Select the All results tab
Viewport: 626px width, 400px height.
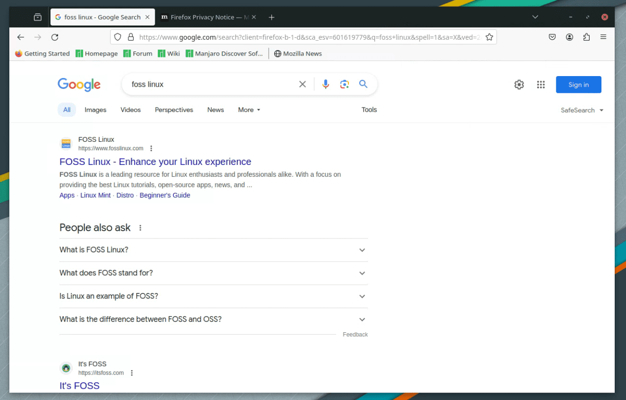point(67,110)
